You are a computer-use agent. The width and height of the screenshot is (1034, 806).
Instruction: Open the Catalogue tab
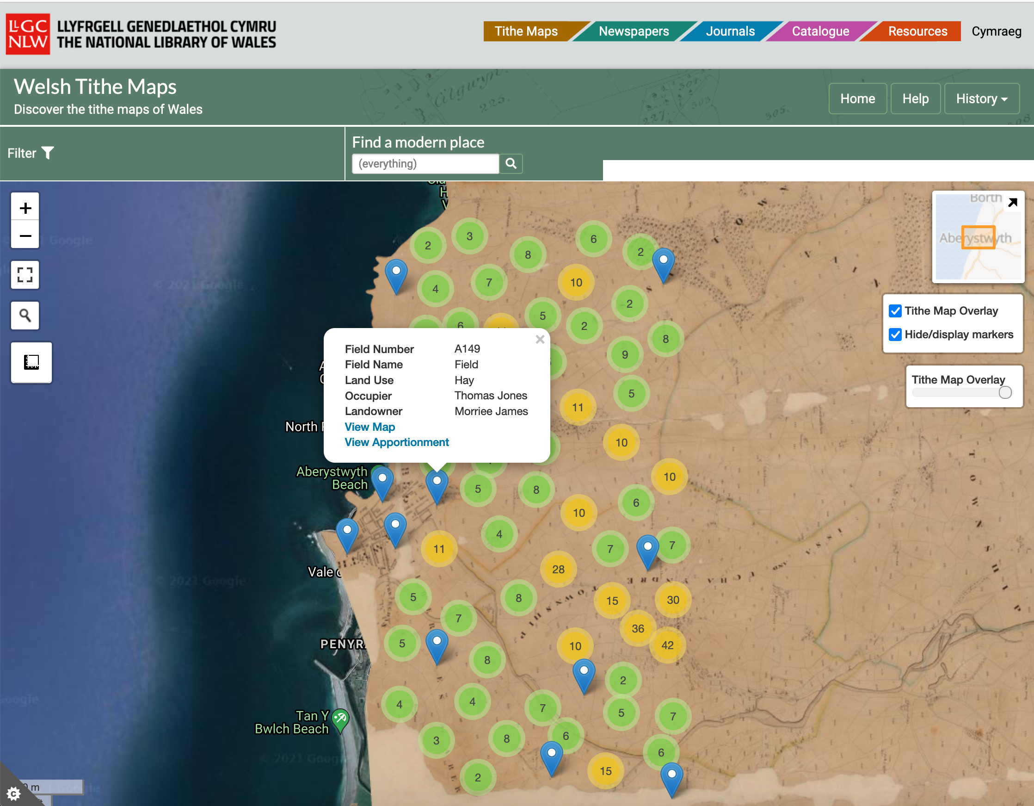pyautogui.click(x=820, y=31)
